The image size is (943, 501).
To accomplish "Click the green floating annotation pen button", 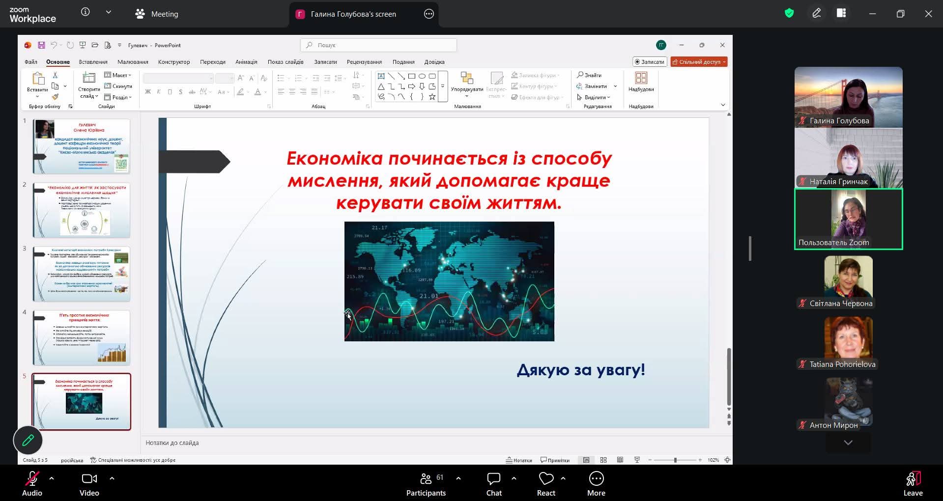I will pos(28,440).
